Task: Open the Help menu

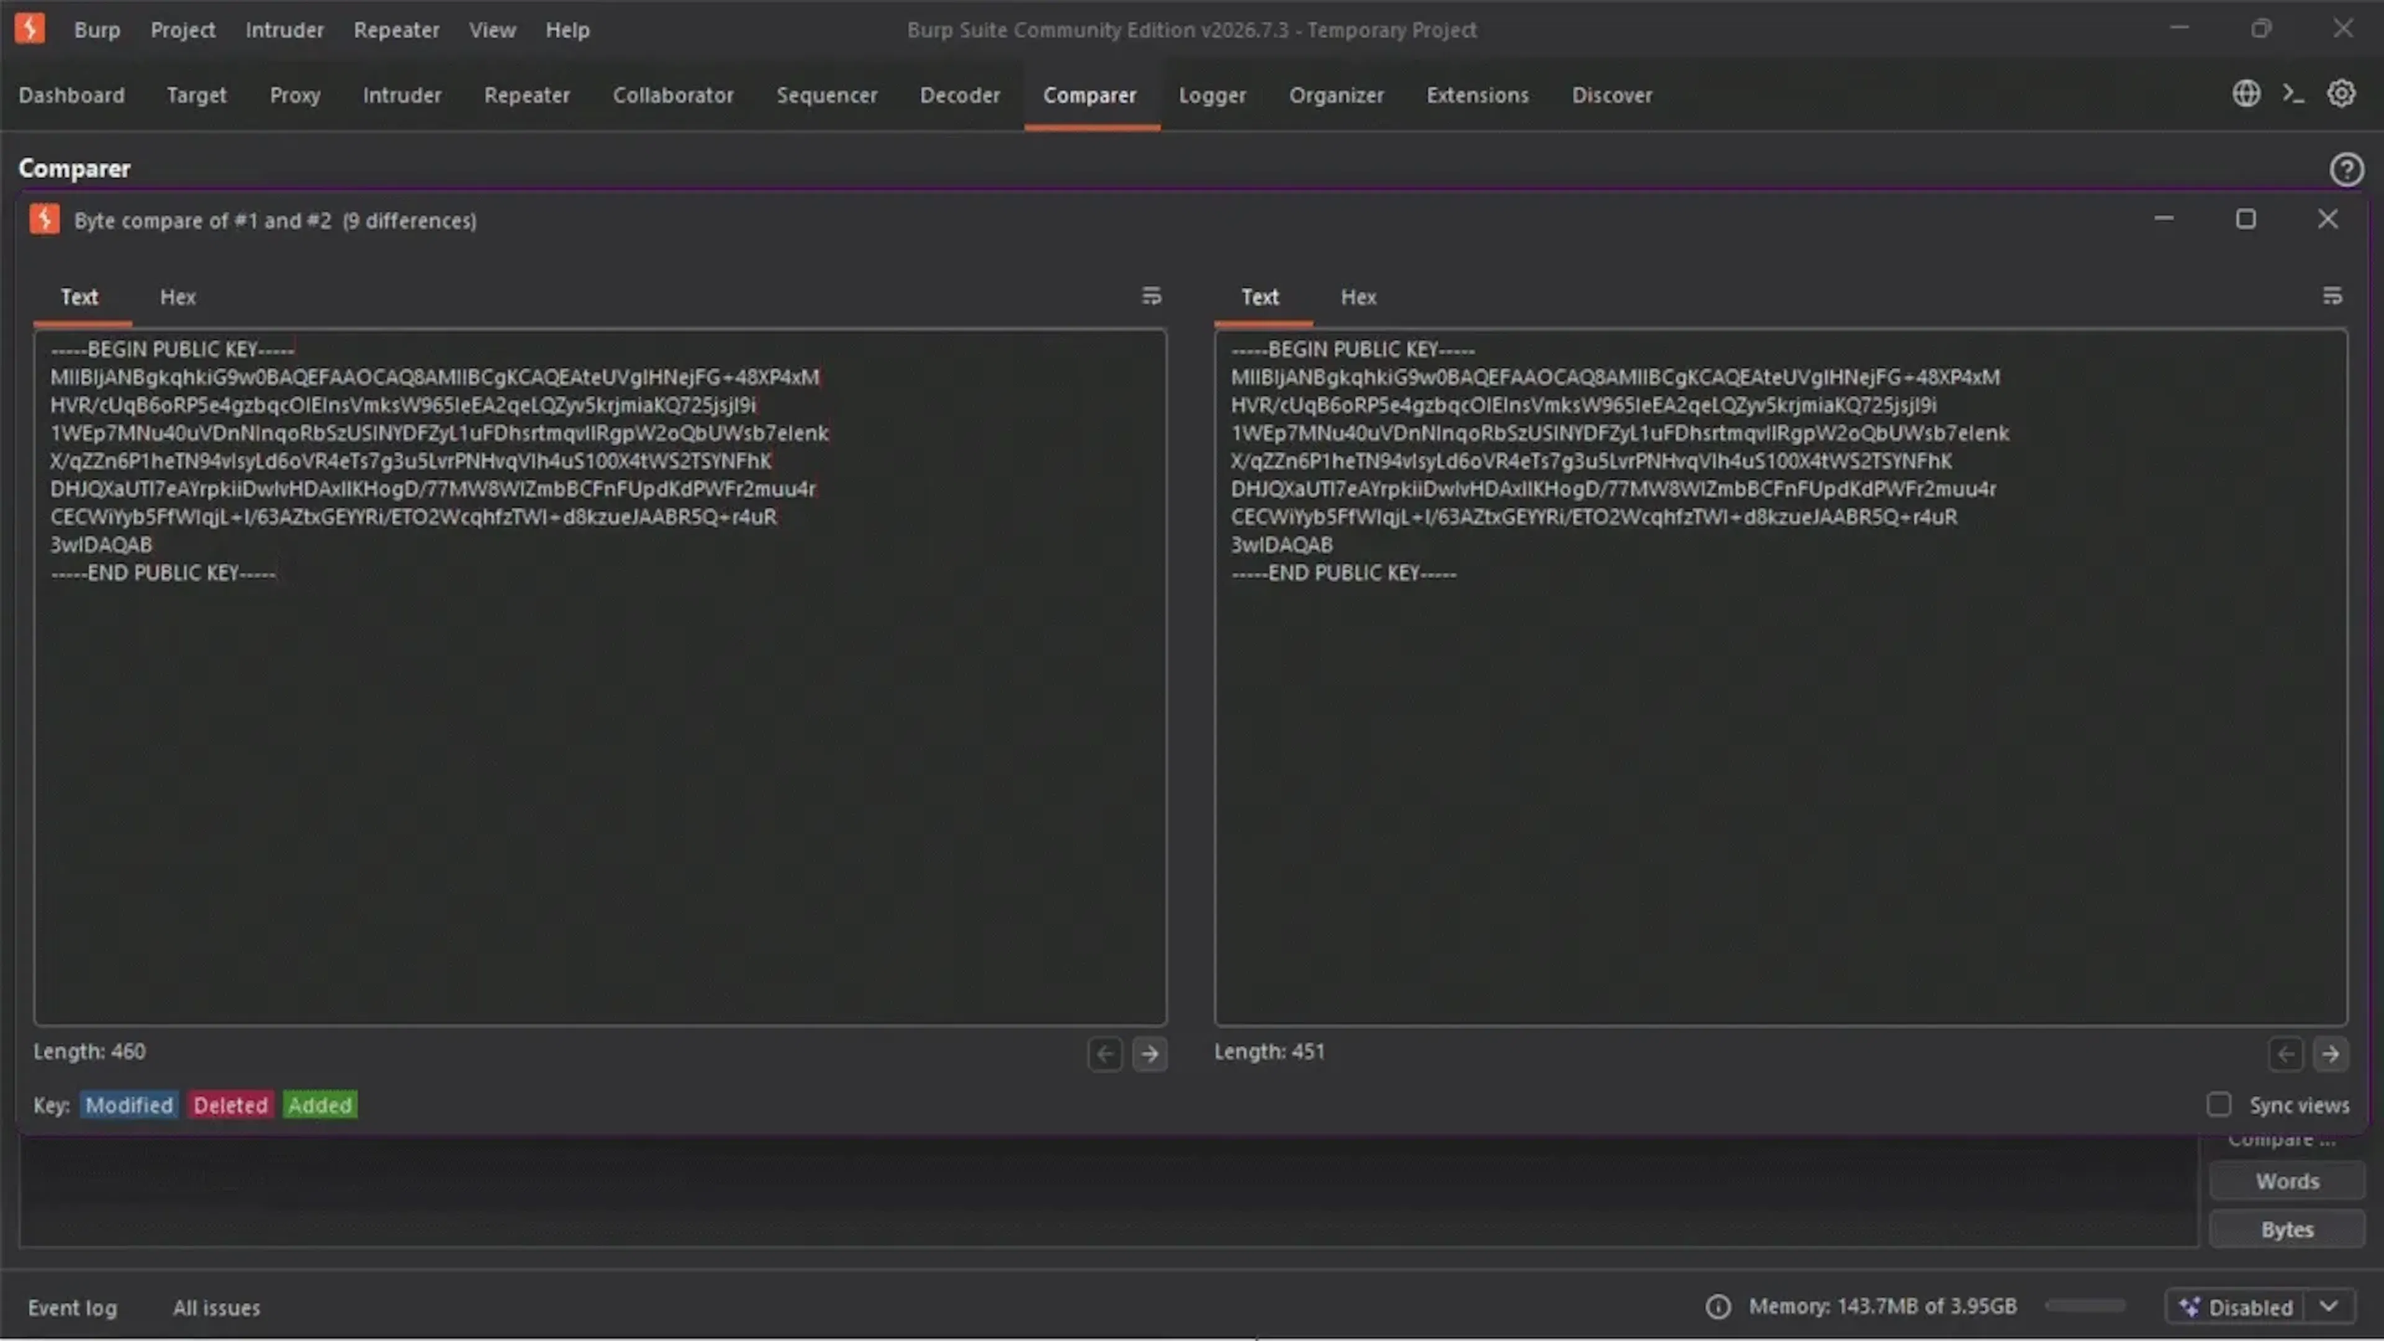Action: coord(567,30)
